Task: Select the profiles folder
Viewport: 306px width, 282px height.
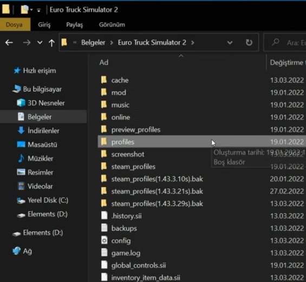Action: point(122,142)
